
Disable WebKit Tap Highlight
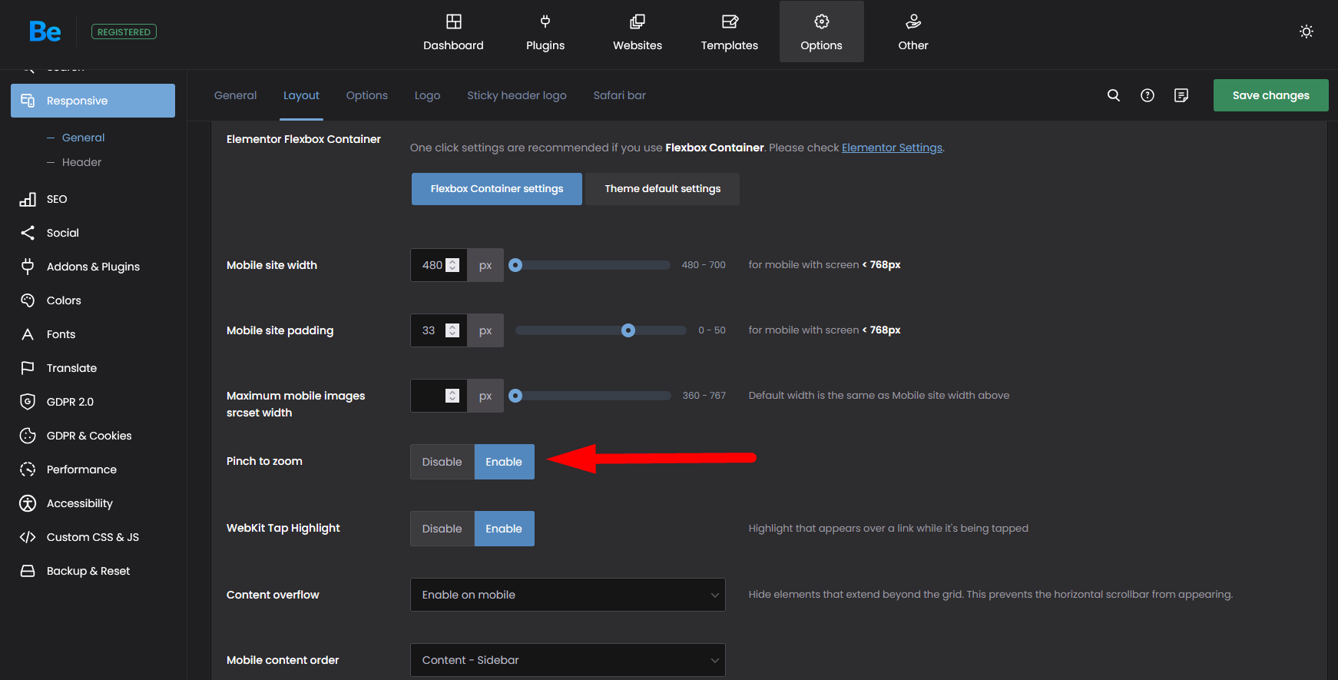coord(442,529)
